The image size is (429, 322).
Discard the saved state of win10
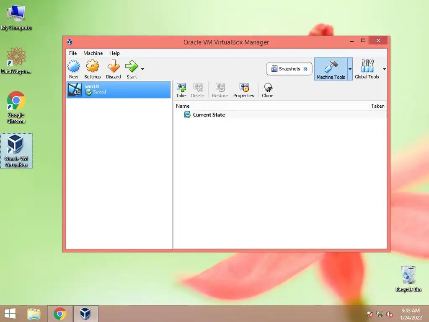point(113,69)
